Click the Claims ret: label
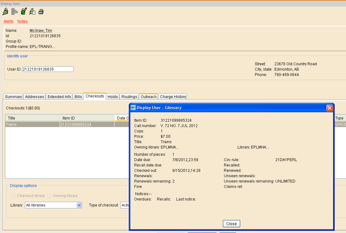346x233 pixels. (x=233, y=186)
